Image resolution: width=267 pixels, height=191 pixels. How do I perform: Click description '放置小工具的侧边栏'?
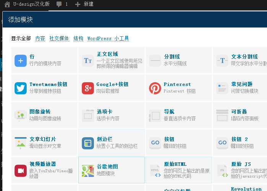117,146
